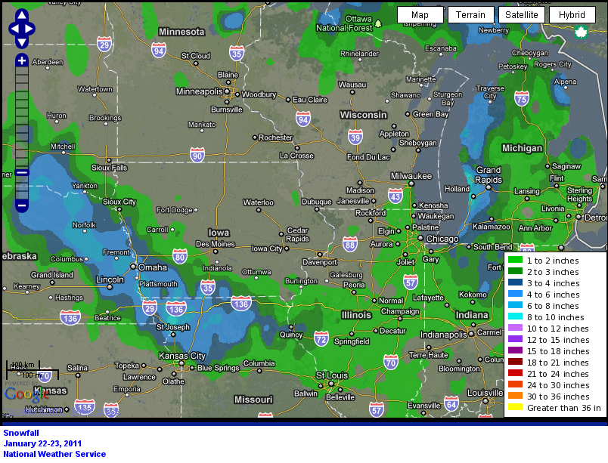
Task: Click the 'Snowfall' caption title
Action: [21, 433]
